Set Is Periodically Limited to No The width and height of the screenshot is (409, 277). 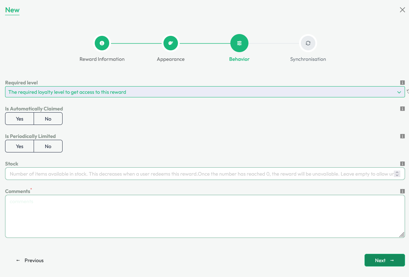click(48, 146)
